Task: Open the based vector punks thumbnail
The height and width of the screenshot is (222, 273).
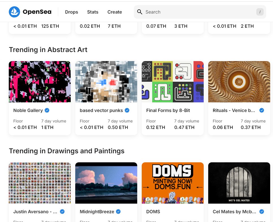Action: (106, 82)
